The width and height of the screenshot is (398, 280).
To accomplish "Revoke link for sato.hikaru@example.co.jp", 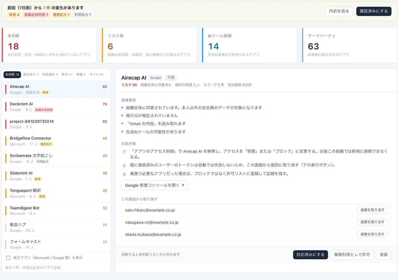I will click(372, 210).
